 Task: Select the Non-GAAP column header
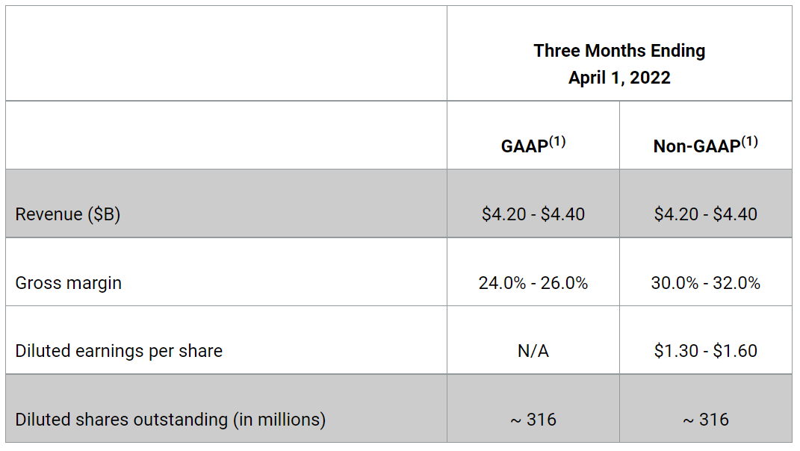(x=706, y=144)
